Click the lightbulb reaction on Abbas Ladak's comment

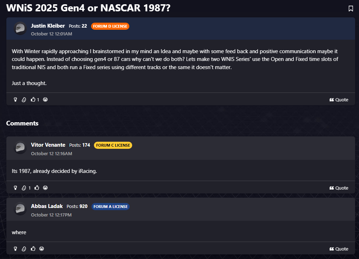pos(16,249)
